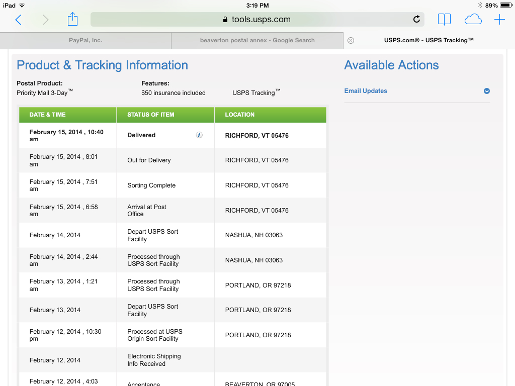Add a new tab with plus icon
This screenshot has height=386, width=515.
(499, 20)
